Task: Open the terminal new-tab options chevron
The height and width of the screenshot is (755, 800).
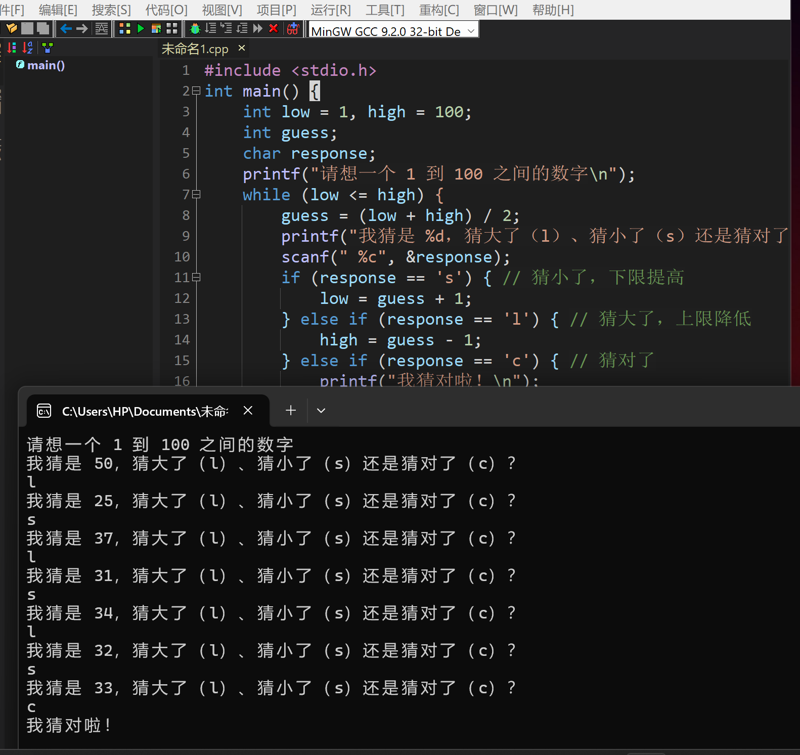Action: point(321,411)
